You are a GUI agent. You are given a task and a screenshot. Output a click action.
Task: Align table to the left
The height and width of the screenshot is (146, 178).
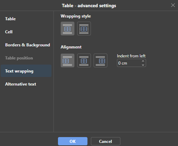pyautogui.click(x=68, y=60)
